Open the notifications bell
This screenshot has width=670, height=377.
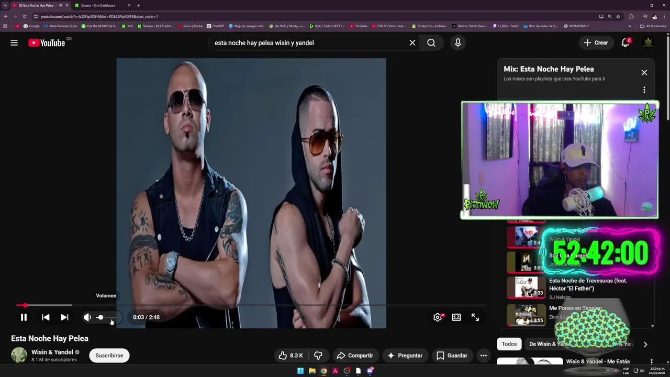(626, 43)
